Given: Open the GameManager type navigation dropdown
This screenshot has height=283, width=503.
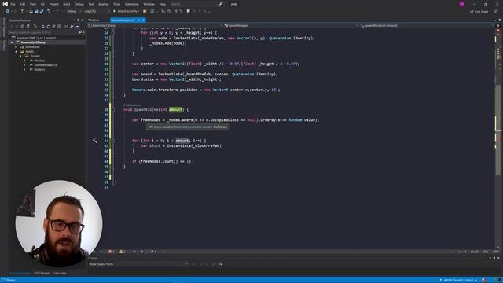Looking at the screenshot, I should pyautogui.click(x=291, y=25).
